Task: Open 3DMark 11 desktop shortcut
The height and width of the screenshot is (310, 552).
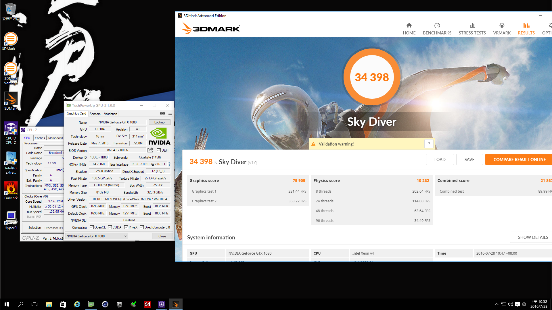Action: pos(11,41)
